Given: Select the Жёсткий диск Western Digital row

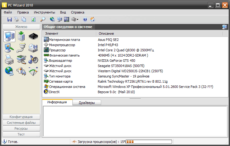Looking at the screenshot, I should (135, 71).
